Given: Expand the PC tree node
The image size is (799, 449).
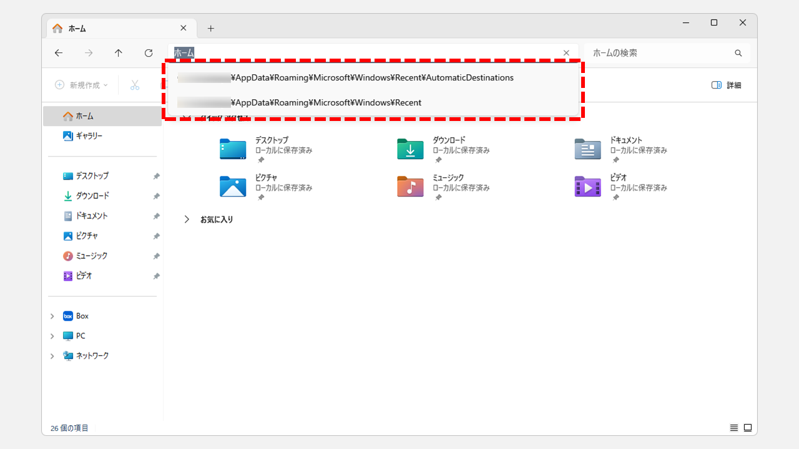Looking at the screenshot, I should click(52, 336).
